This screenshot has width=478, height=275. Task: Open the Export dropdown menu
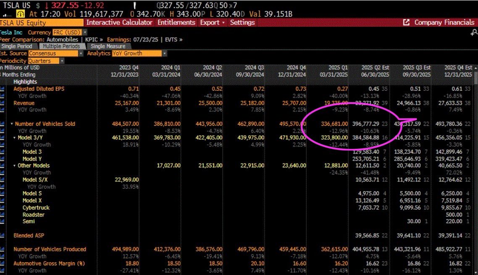(x=212, y=22)
